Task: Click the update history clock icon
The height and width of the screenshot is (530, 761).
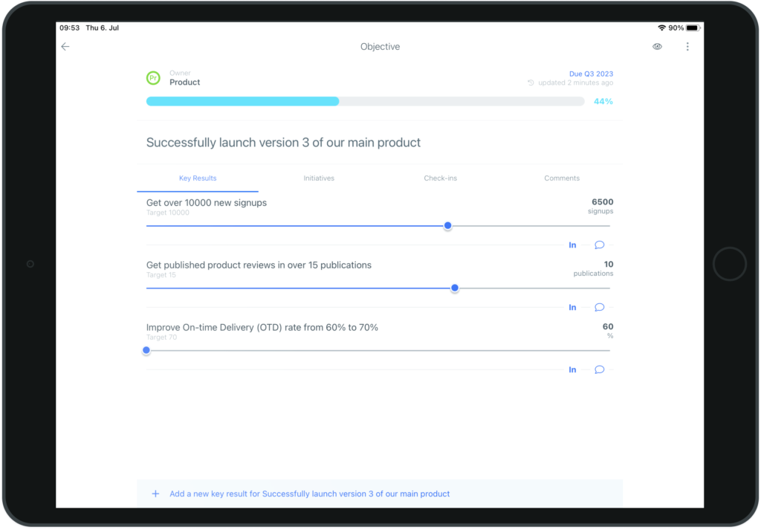Action: [531, 83]
